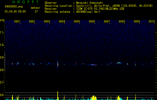Click the 1.0 kHz axis label
This screenshot has width=157, height=100.
tap(2, 45)
